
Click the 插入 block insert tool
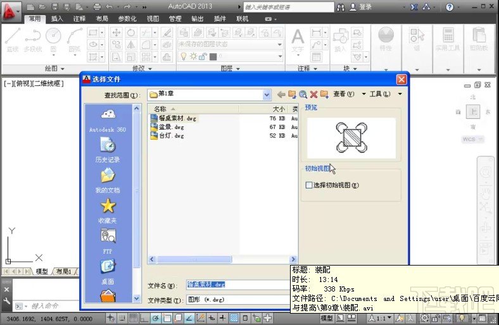[x=340, y=40]
